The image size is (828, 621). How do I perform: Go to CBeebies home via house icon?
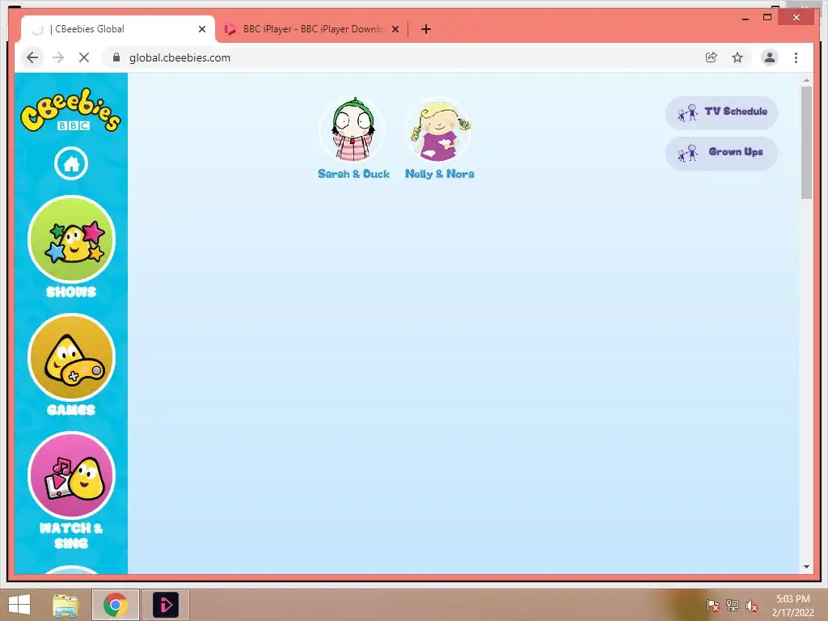point(71,163)
